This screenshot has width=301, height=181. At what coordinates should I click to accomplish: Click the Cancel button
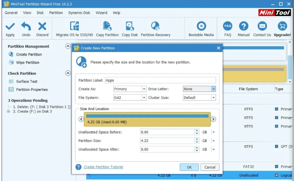(x=210, y=167)
